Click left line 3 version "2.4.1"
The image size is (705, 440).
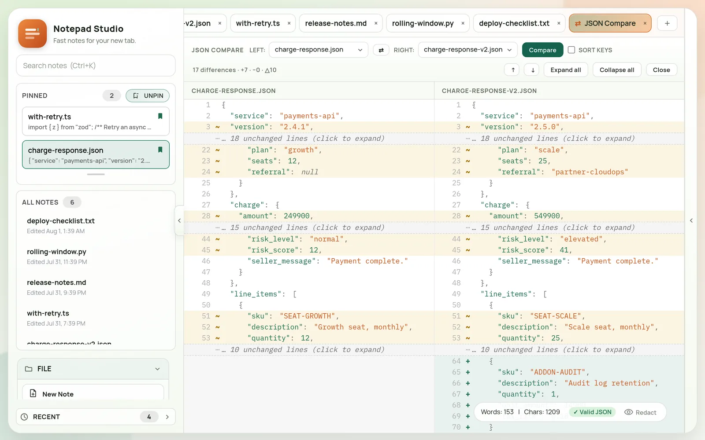click(x=294, y=127)
